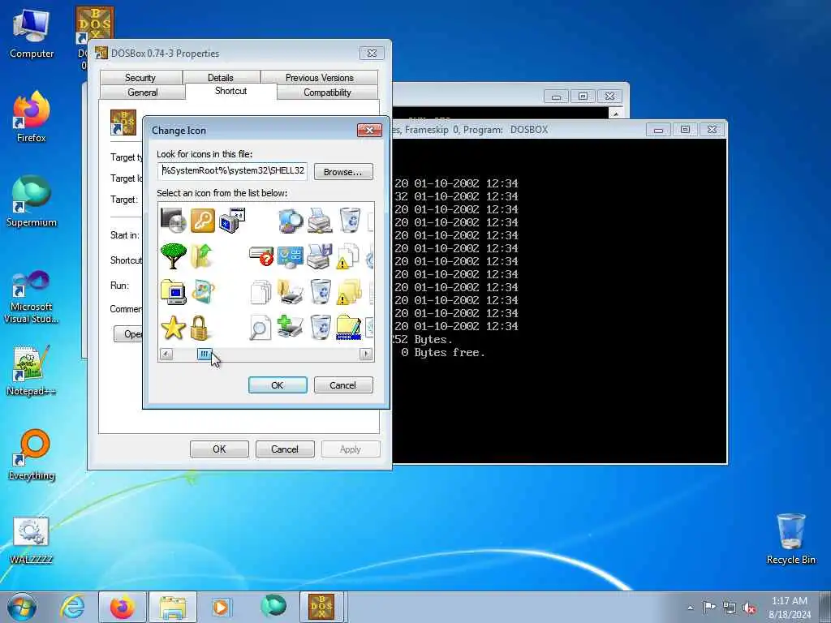Click Cancel in DOSBox Properties window
This screenshot has width=831, height=623.
pyautogui.click(x=285, y=449)
